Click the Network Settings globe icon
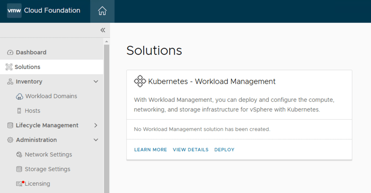This screenshot has height=193, width=371. 19,155
